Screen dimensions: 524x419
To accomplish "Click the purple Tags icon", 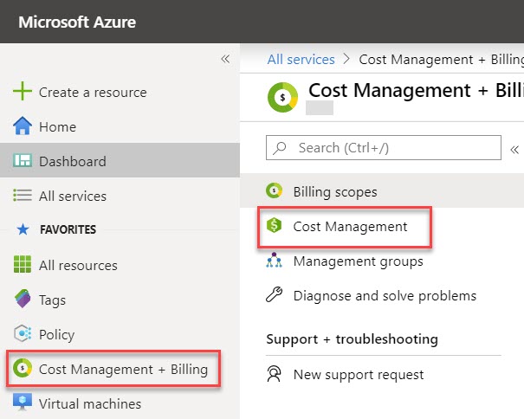I will [23, 300].
